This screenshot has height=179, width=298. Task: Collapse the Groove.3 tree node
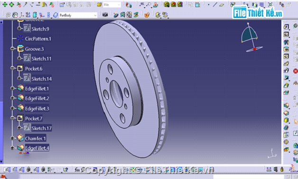[x=12, y=49]
